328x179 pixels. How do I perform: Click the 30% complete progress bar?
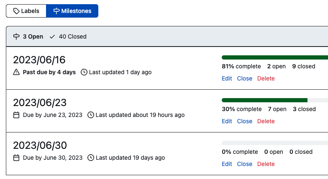pyautogui.click(x=275, y=100)
